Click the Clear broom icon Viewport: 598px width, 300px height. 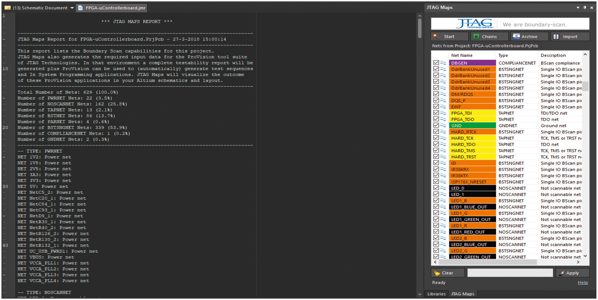[437, 273]
